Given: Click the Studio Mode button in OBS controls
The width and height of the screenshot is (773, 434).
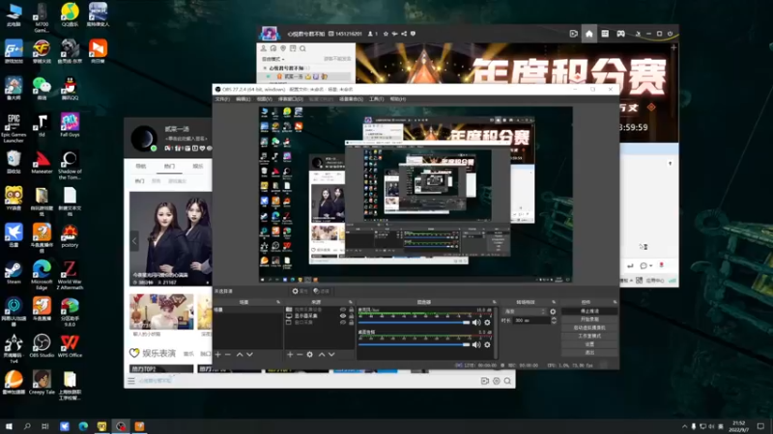Looking at the screenshot, I should 589,336.
